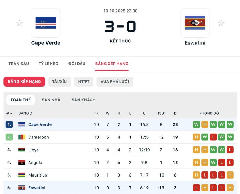Click the Angola flag icon in table

(x=22, y=162)
